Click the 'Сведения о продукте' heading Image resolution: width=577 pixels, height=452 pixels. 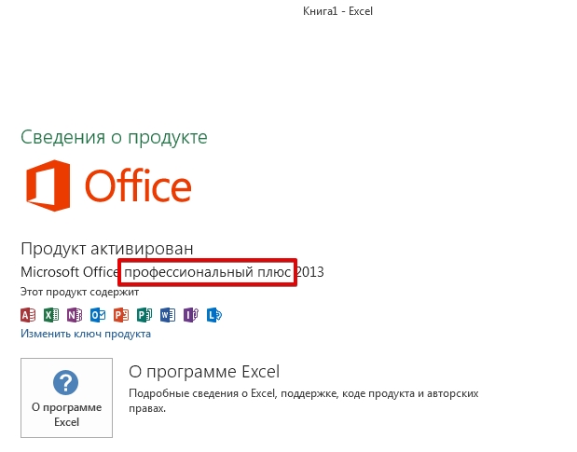pos(114,137)
